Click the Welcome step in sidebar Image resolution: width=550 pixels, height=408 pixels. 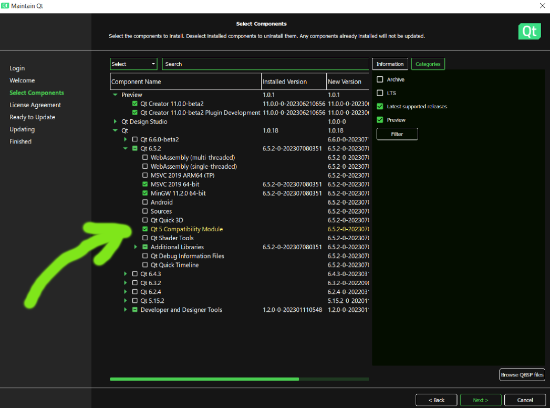tap(22, 80)
